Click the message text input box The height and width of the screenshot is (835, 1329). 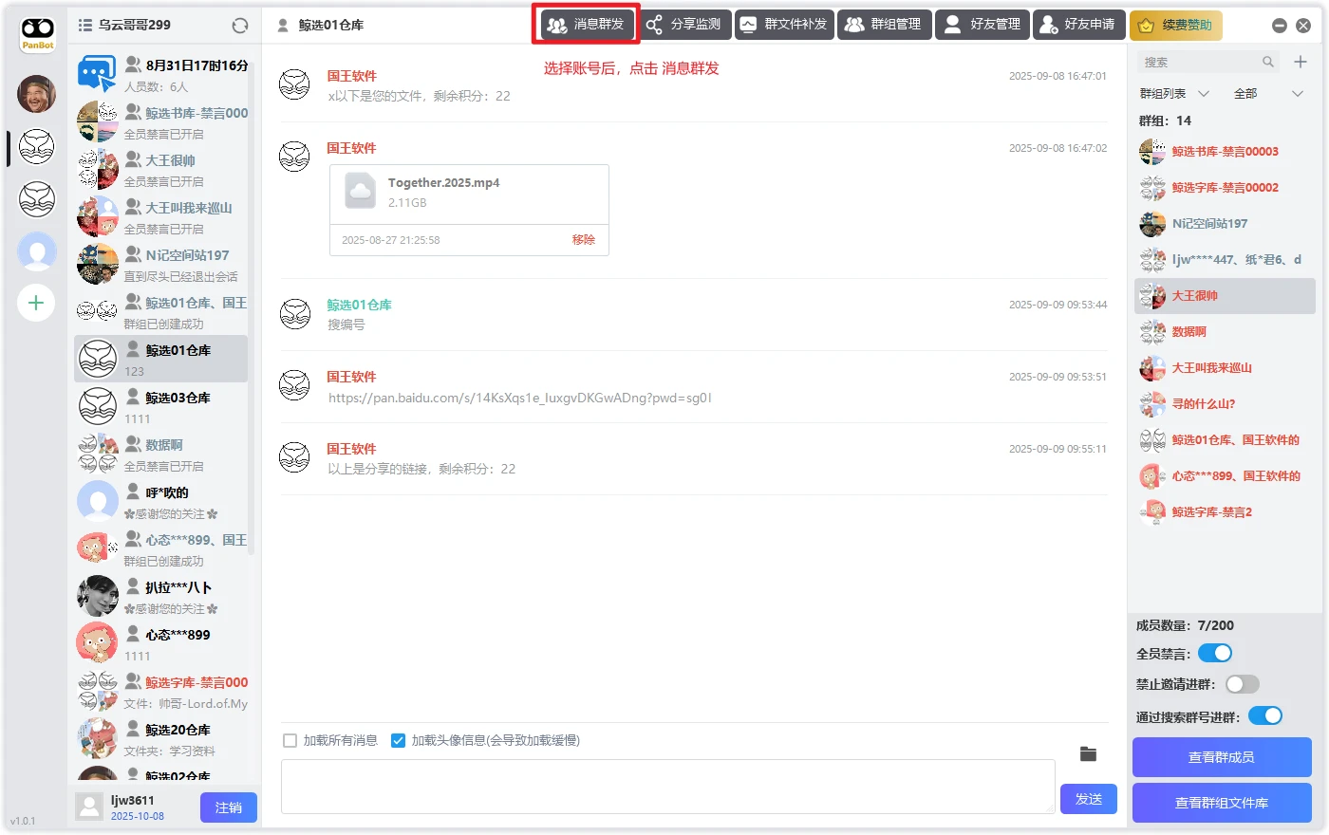tap(667, 786)
